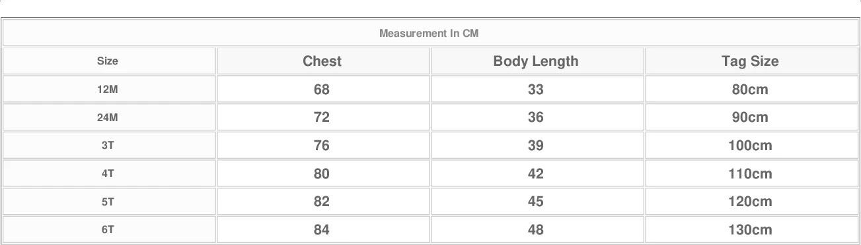Click tag size 110cm cell
Image resolution: width=861 pixels, height=245 pixels.
751,174
